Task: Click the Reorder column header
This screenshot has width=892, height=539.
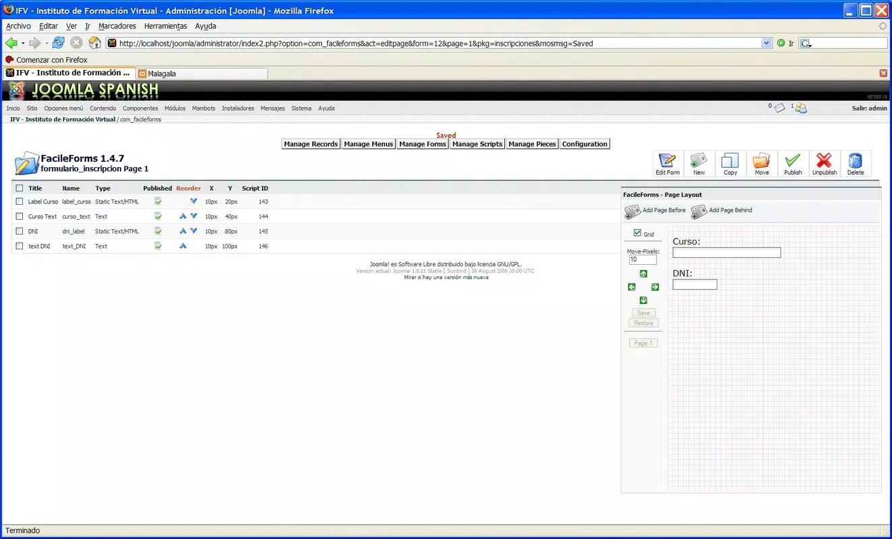Action: pos(189,189)
